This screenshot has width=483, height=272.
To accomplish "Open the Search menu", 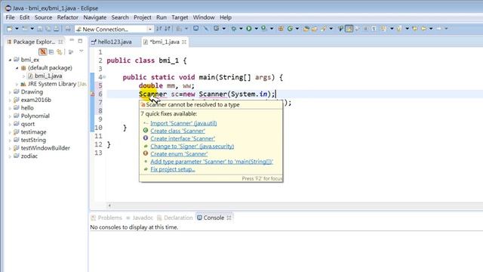I will [x=120, y=17].
